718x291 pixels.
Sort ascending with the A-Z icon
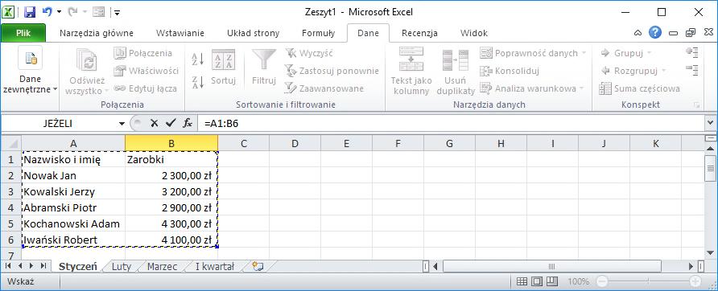pos(197,59)
